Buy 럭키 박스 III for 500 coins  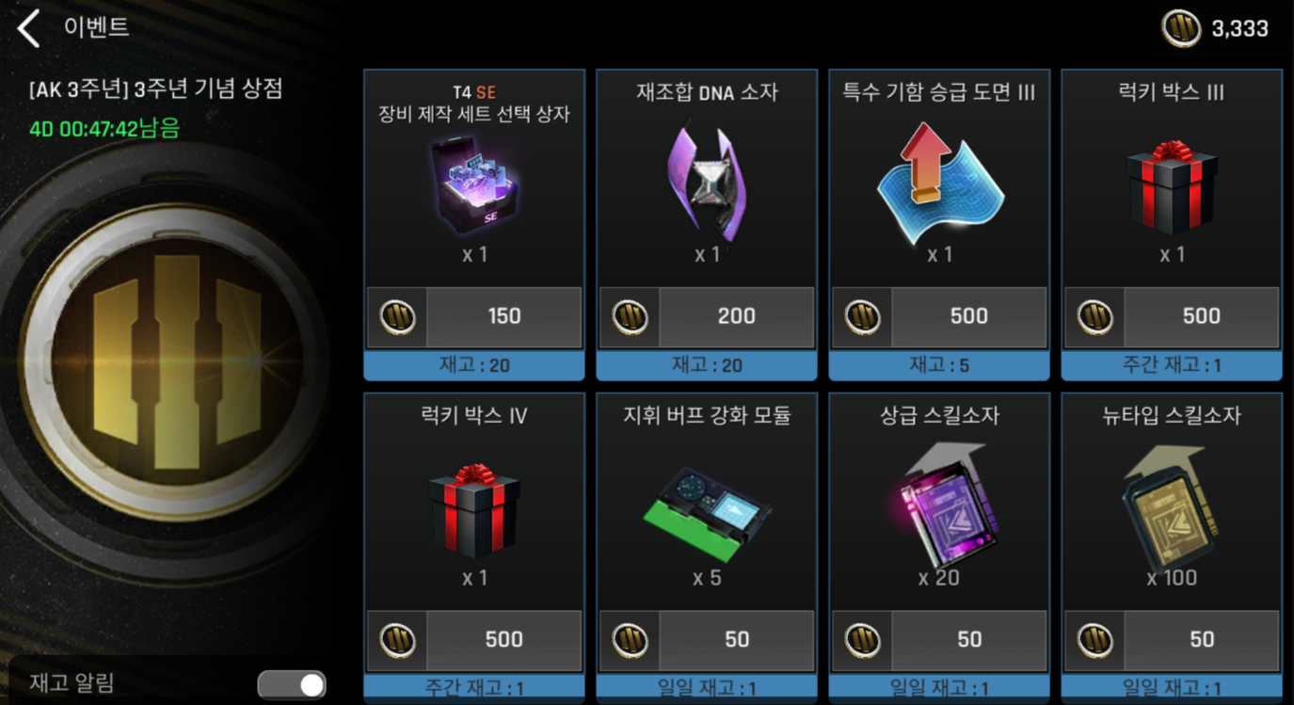(1172, 317)
